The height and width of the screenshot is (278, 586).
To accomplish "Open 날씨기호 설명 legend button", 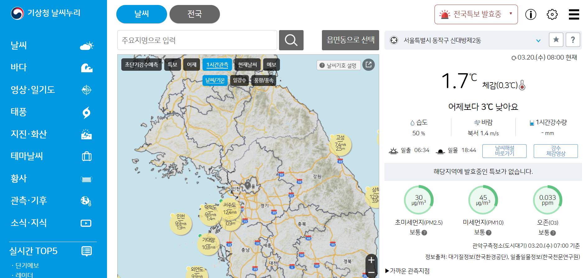I will [x=338, y=65].
